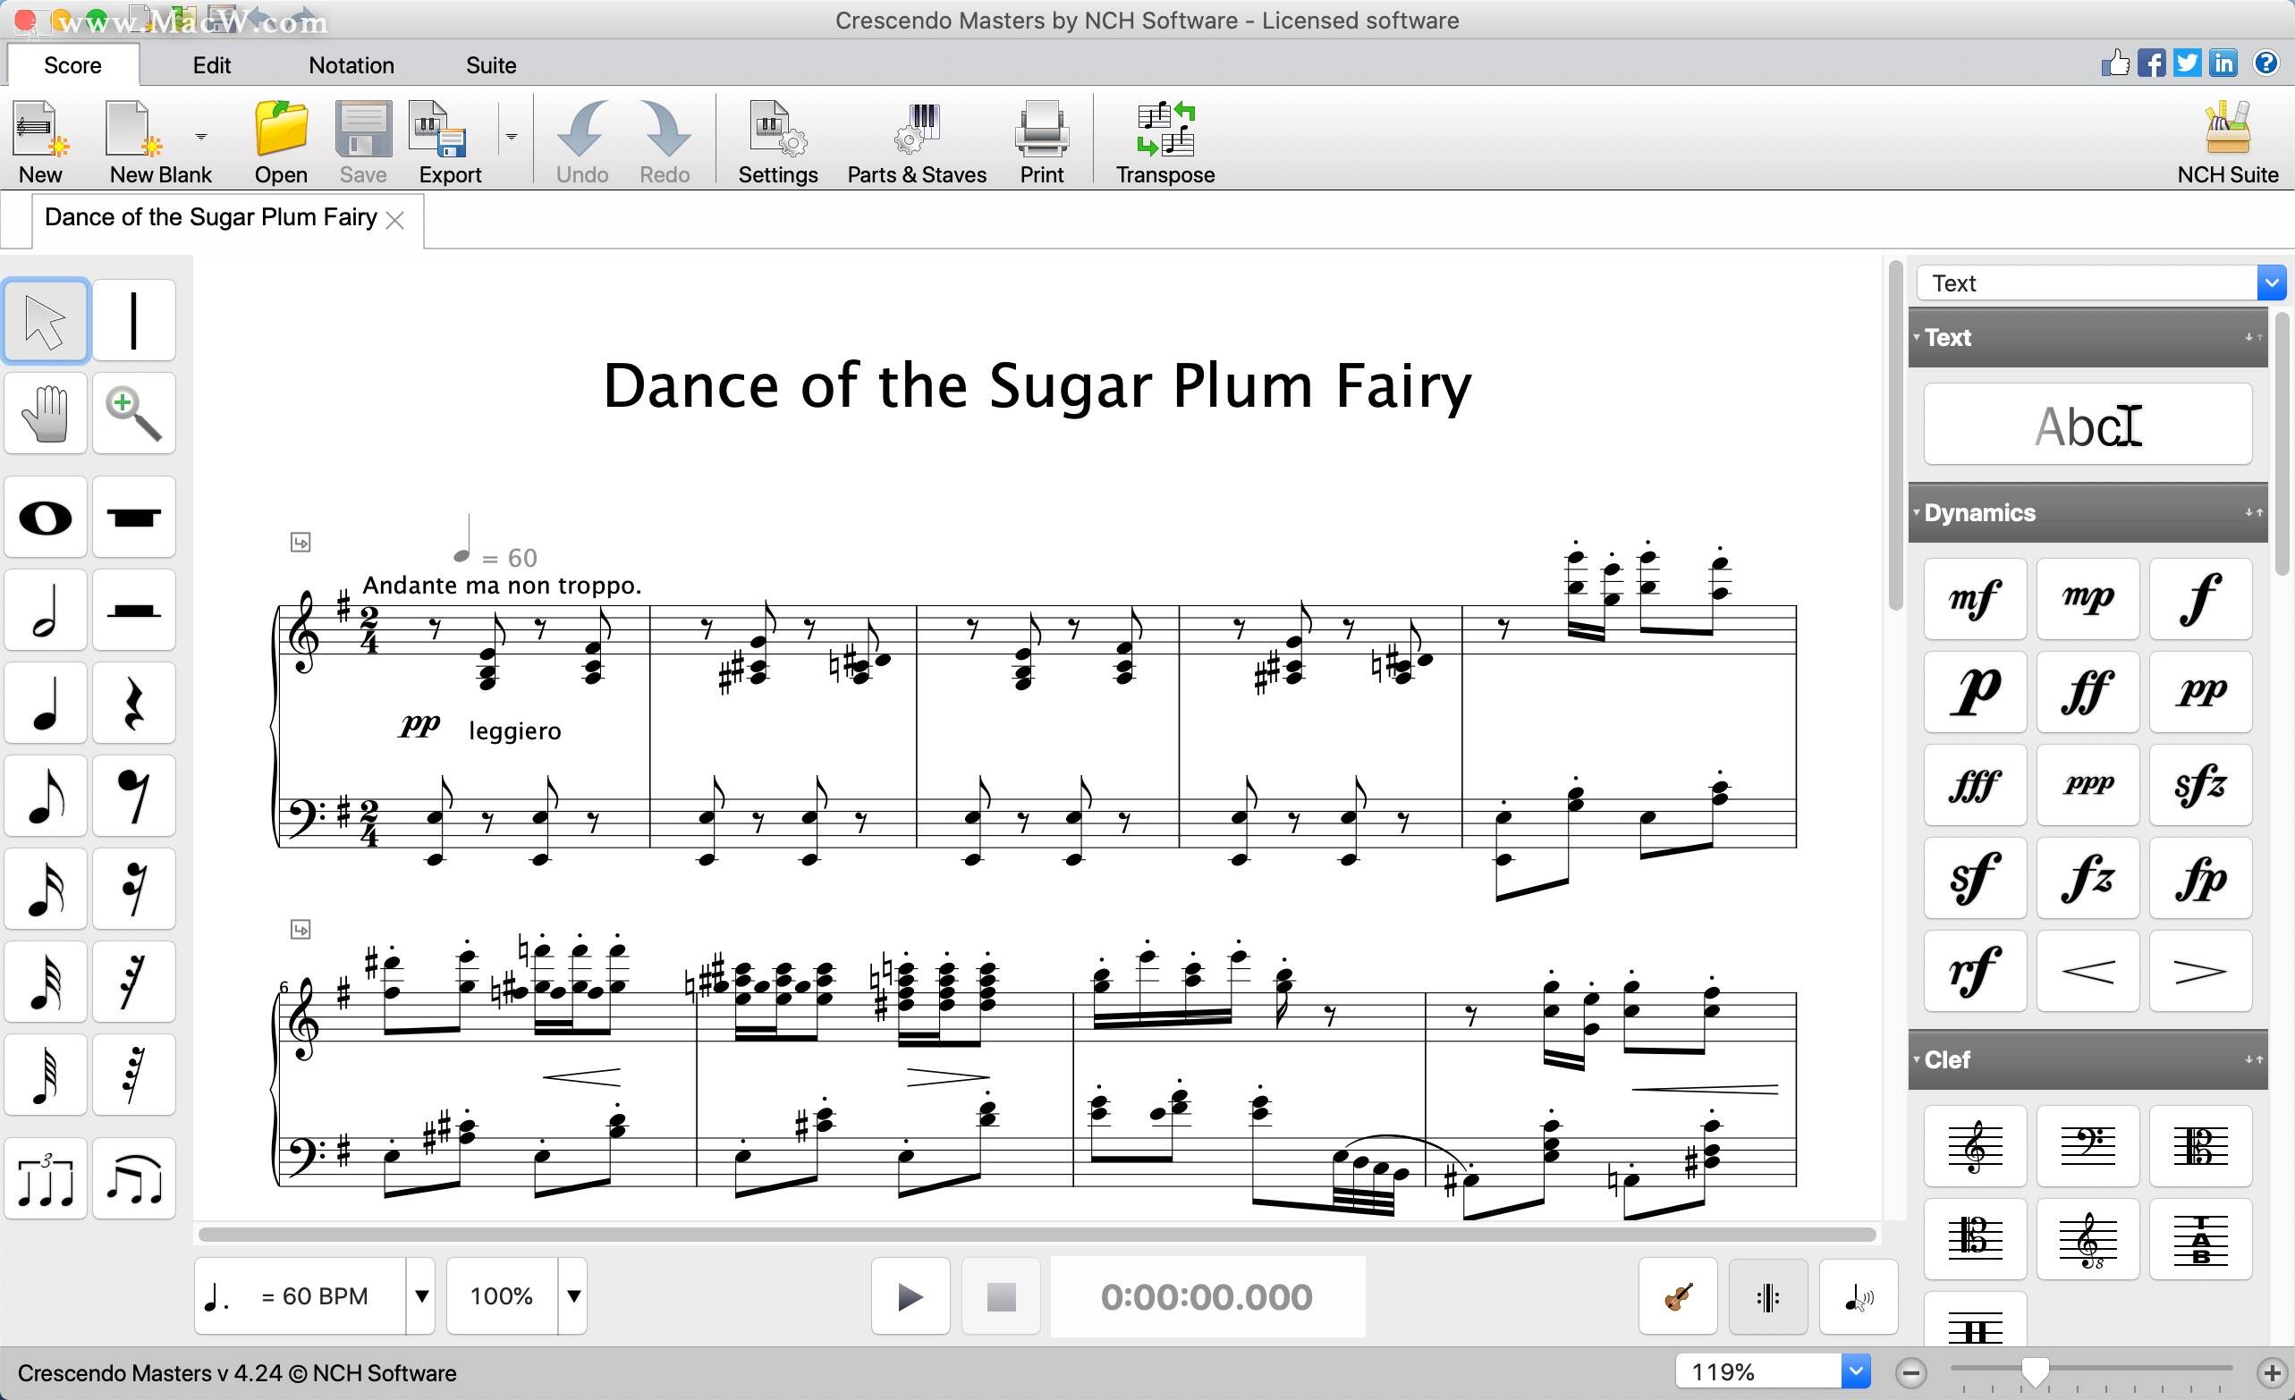
Task: Select the quarter note tool
Action: point(46,703)
